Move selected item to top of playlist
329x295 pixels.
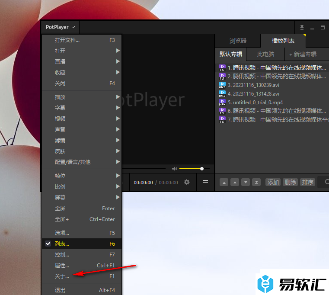224,182
